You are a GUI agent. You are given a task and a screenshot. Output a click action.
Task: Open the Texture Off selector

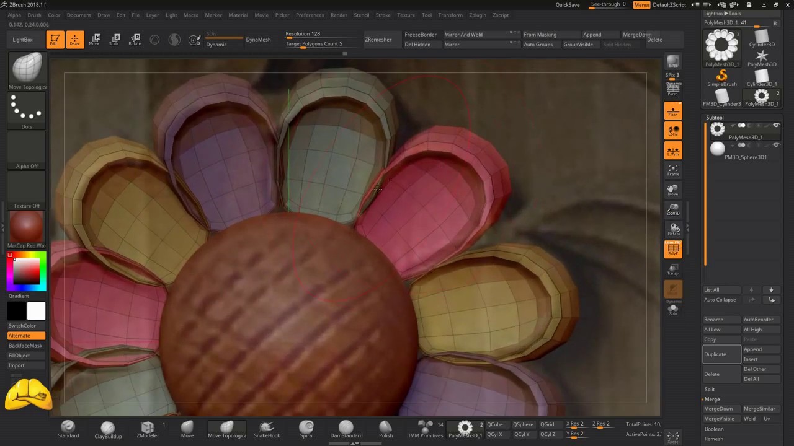coord(27,190)
